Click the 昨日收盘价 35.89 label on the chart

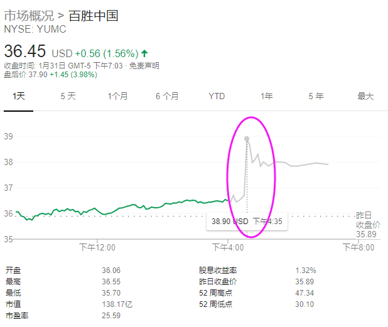[368, 224]
